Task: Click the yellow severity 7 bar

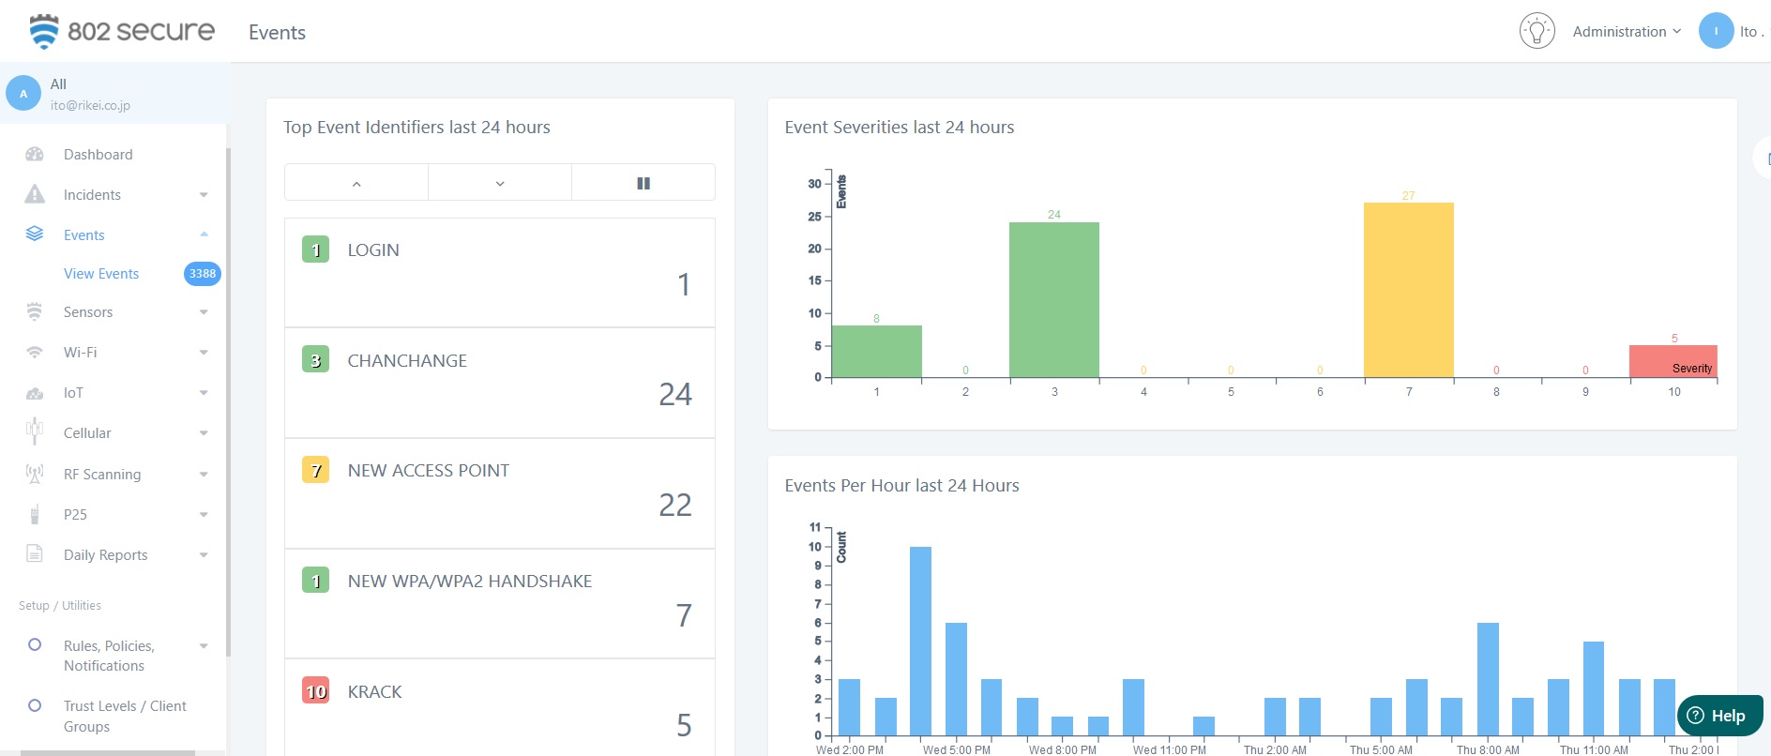Action: coord(1408,291)
